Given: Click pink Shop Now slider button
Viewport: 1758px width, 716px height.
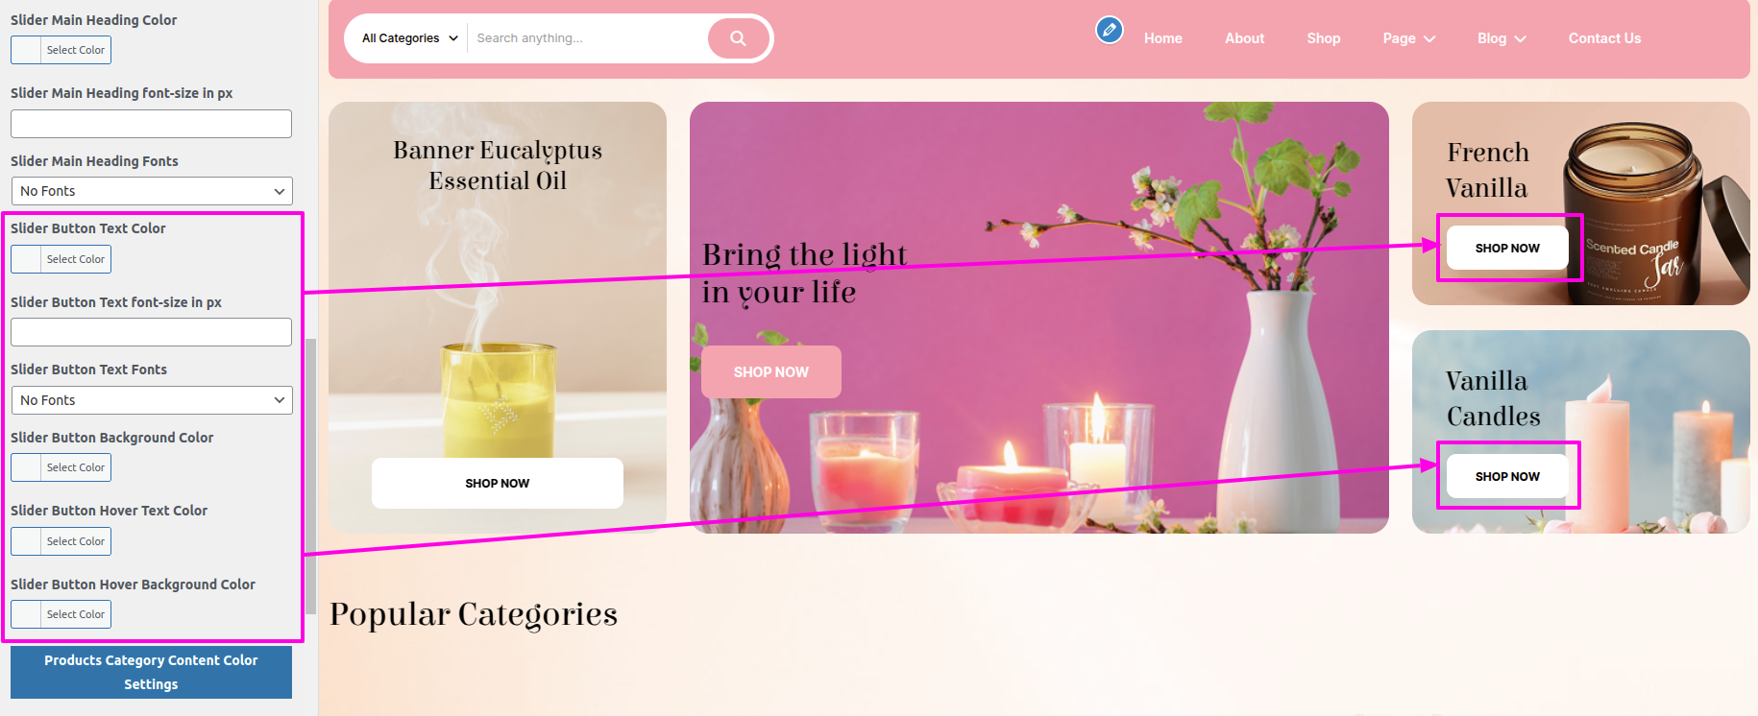Looking at the screenshot, I should (x=771, y=371).
